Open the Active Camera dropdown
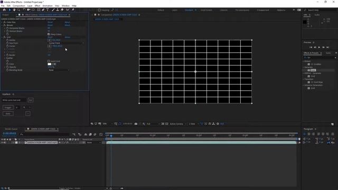This screenshot has height=190, width=338. tap(178, 124)
